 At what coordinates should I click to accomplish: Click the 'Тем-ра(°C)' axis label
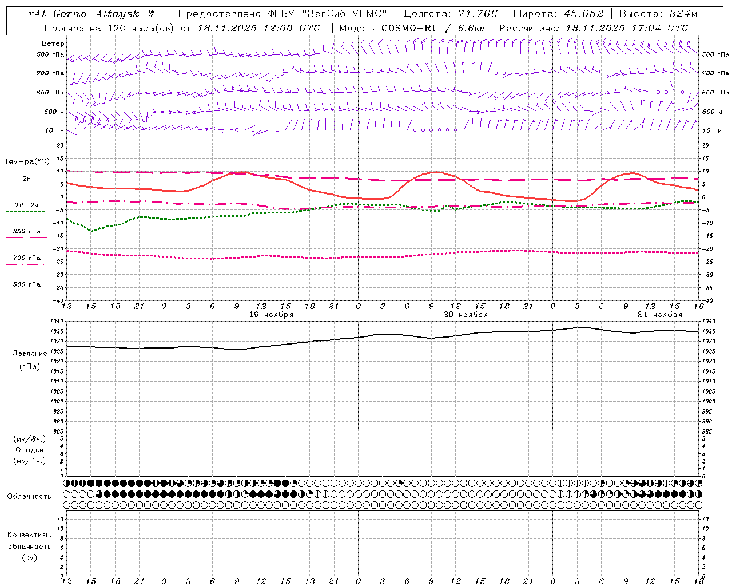pos(27,162)
